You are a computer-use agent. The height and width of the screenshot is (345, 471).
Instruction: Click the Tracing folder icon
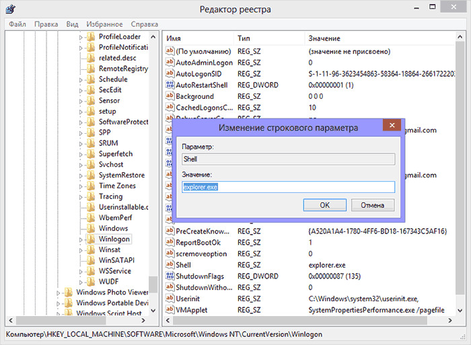point(91,196)
